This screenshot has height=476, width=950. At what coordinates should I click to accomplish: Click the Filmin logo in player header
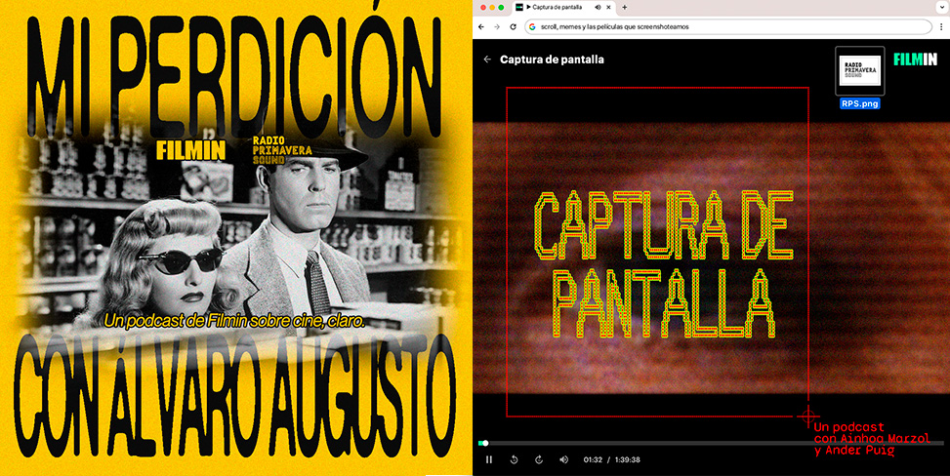[916, 59]
